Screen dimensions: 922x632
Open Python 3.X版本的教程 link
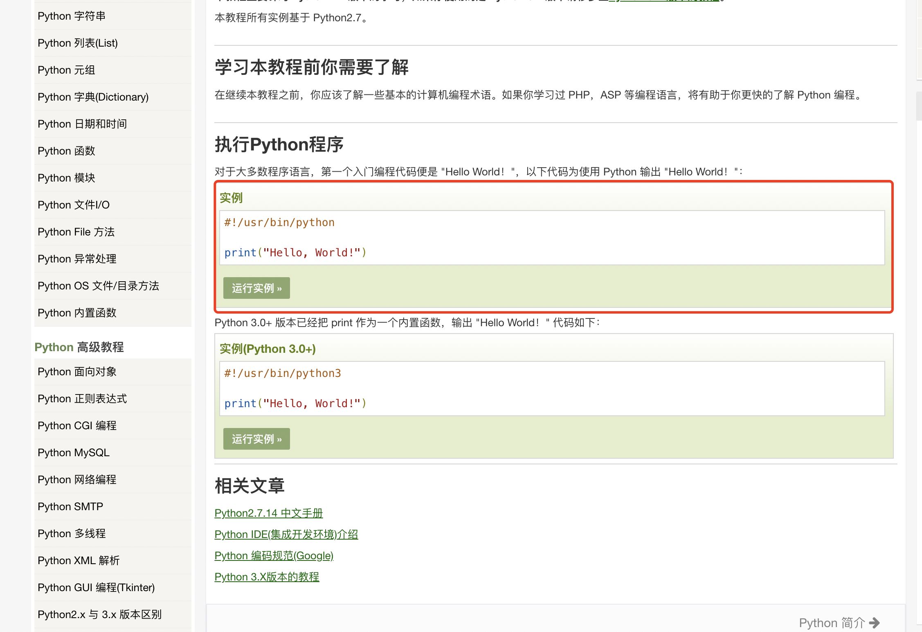[267, 577]
